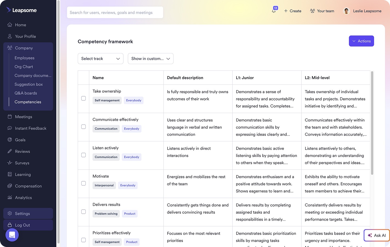Open the Surveys section icon

click(x=10, y=163)
